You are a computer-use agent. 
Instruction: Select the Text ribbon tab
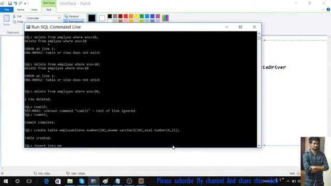click(x=49, y=10)
